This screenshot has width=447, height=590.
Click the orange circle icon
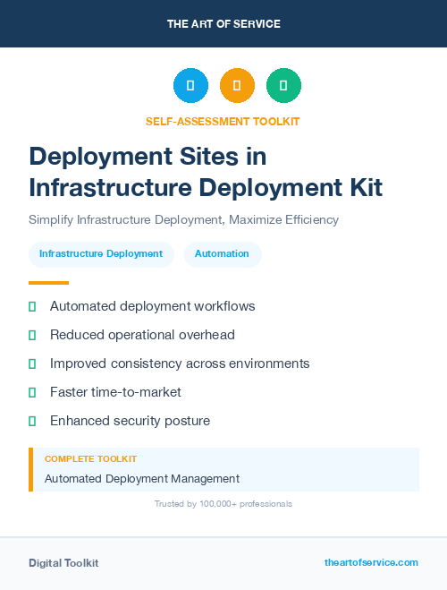coord(237,85)
